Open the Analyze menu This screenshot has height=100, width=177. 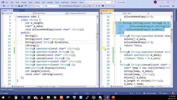pos(50,2)
